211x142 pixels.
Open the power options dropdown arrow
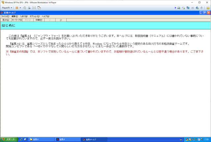(20, 8)
